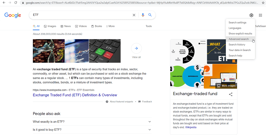Switch to the Videos tab
This screenshot has width=266, height=135.
point(81,26)
